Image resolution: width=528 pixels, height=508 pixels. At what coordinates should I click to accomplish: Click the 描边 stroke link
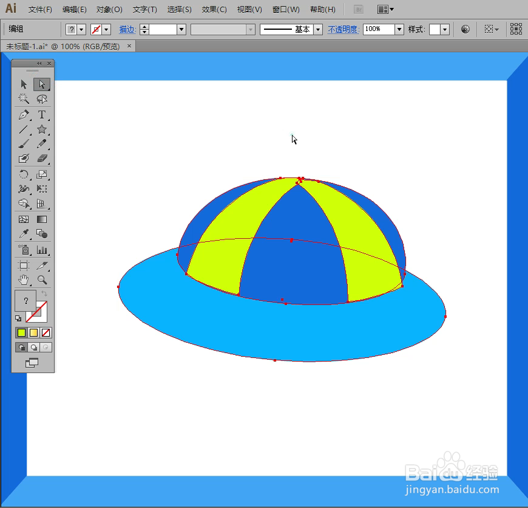click(127, 30)
